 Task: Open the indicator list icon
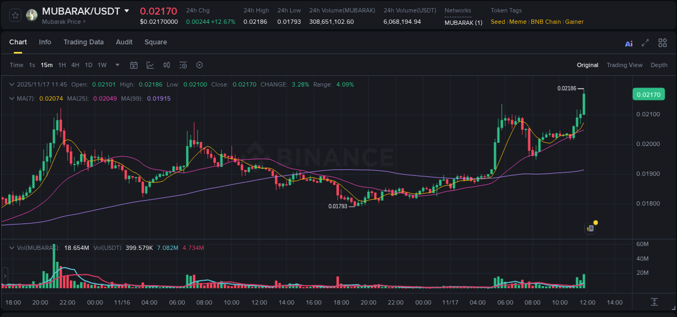tap(183, 65)
